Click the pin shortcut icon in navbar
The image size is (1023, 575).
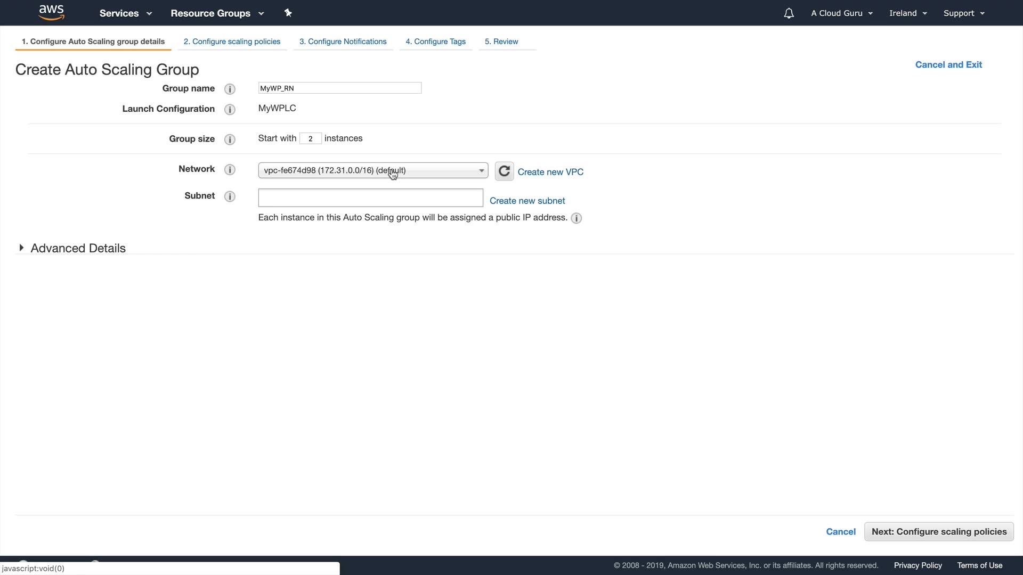pyautogui.click(x=288, y=13)
